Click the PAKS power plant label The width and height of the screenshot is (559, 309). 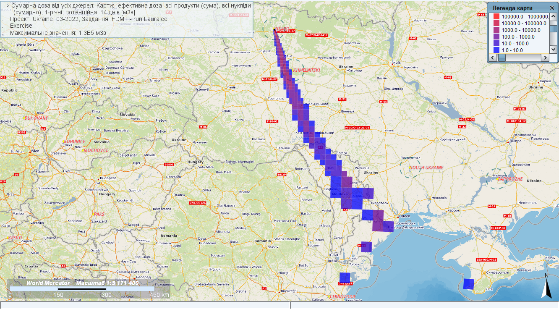[x=99, y=214]
